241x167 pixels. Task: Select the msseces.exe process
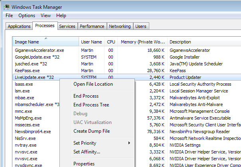tap(27, 125)
